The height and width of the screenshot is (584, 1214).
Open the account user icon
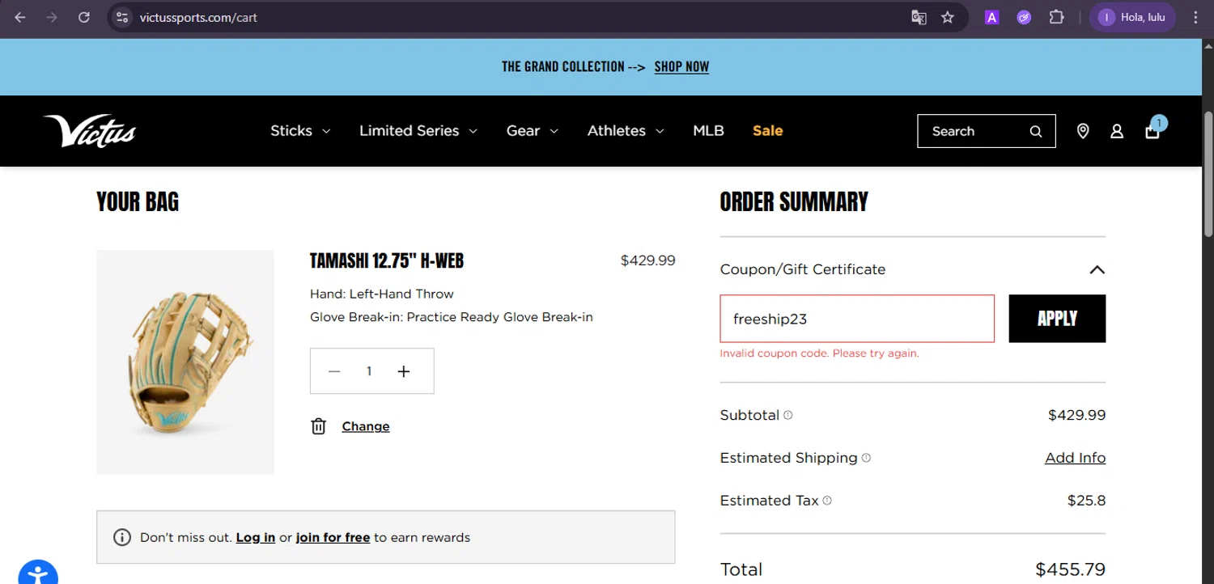pyautogui.click(x=1117, y=131)
